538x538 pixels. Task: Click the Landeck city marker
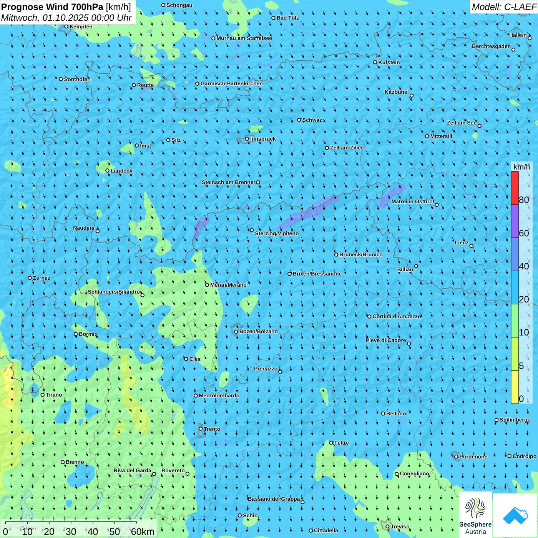point(107,171)
